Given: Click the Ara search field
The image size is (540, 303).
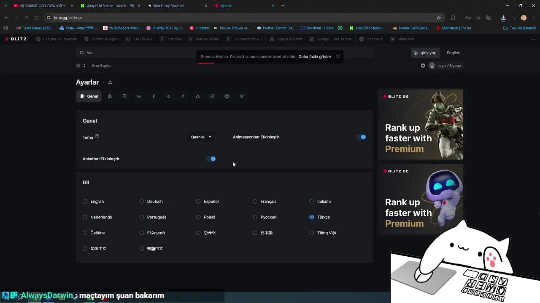Looking at the screenshot, I should pyautogui.click(x=224, y=53).
